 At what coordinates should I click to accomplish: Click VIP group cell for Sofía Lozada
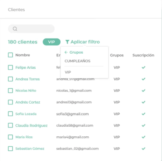[x=116, y=114]
